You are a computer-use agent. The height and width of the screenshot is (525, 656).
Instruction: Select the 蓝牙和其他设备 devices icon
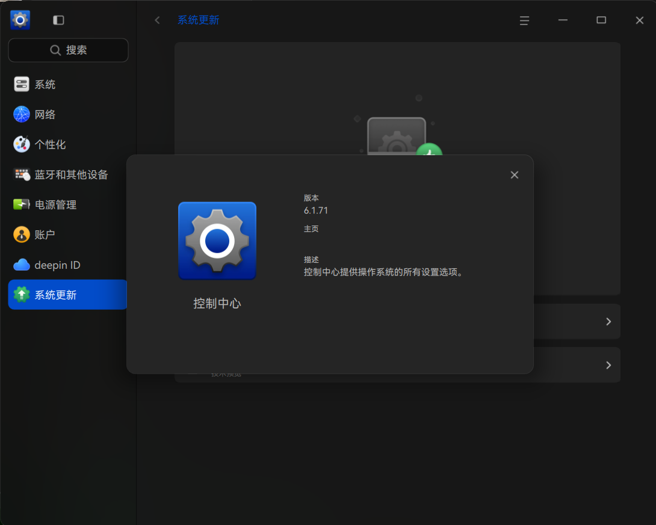point(21,174)
